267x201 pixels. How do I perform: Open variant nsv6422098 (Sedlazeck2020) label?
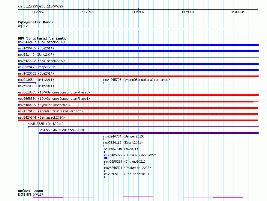[x=41, y=61]
